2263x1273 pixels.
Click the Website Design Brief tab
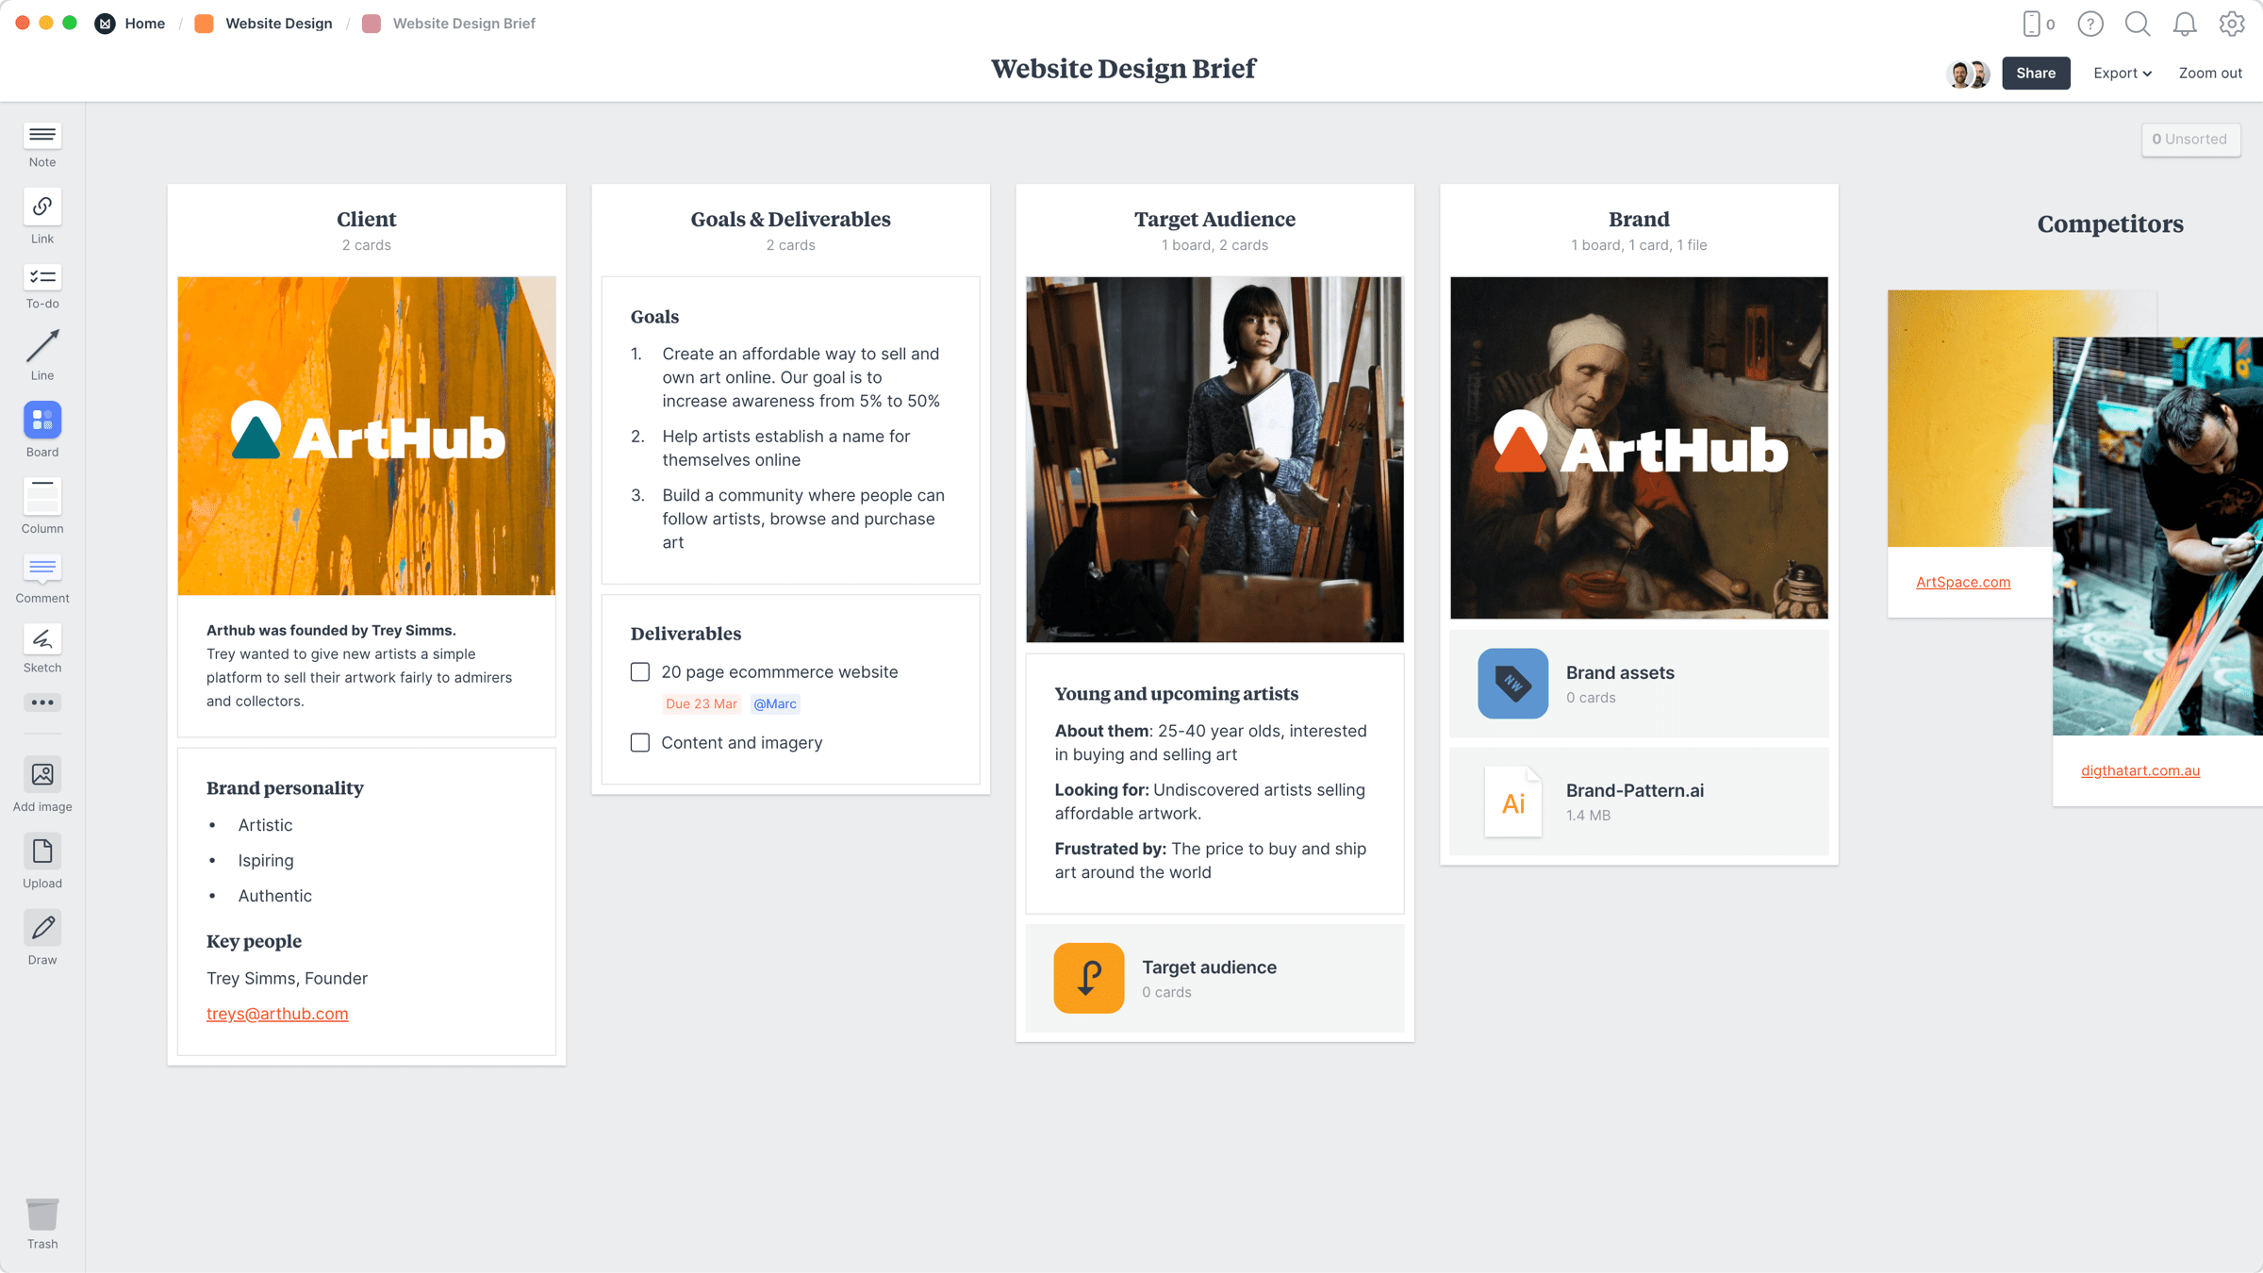[x=463, y=24]
